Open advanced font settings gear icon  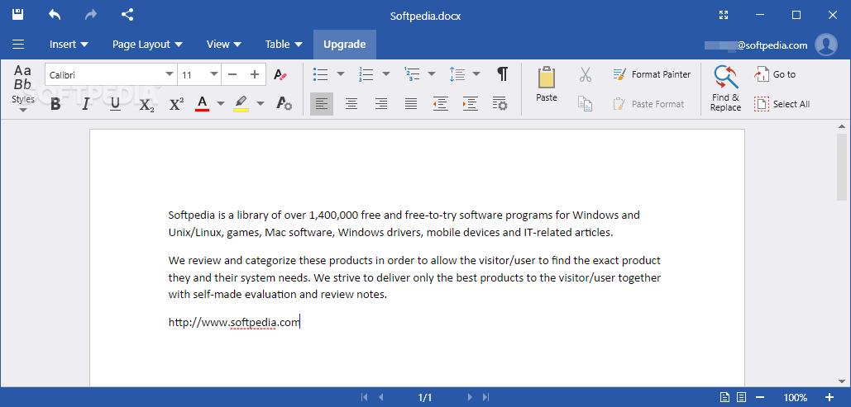[x=284, y=104]
